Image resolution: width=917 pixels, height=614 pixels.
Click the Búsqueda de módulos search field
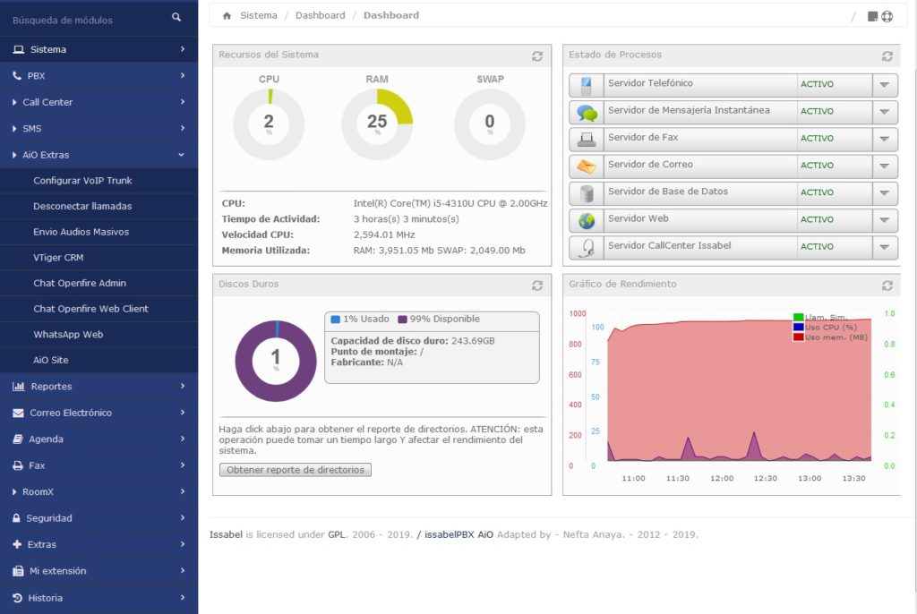tap(85, 19)
